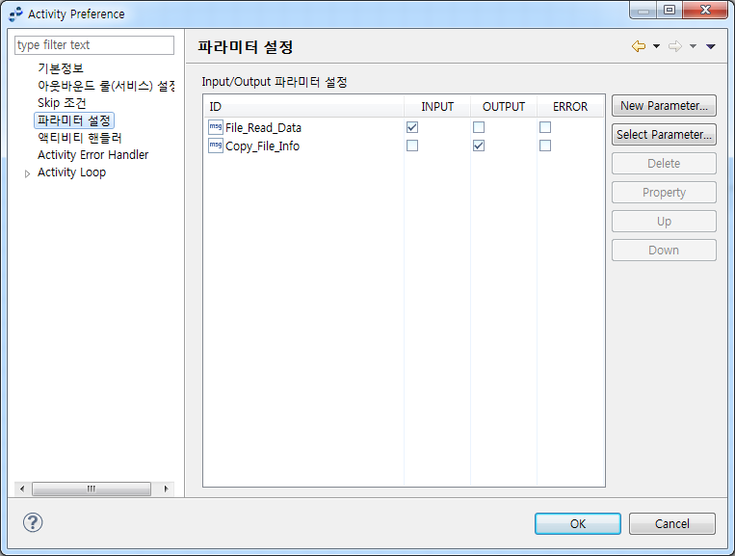The height and width of the screenshot is (556, 735).
Task: Click the back navigation arrow icon
Action: (639, 46)
